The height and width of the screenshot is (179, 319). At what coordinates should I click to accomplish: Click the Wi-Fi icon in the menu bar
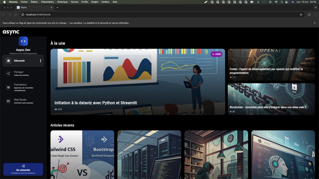tap(276, 2)
